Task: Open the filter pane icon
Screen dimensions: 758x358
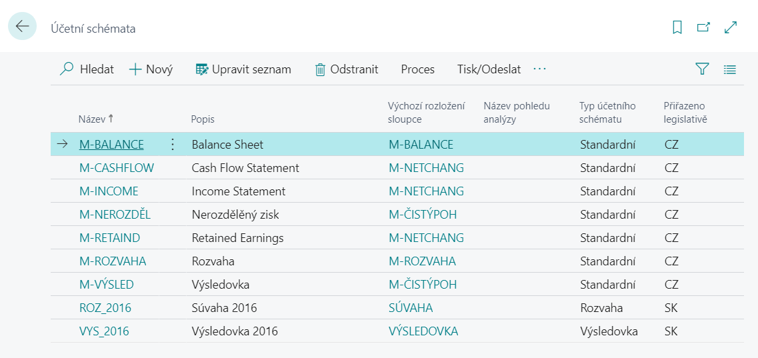Action: click(x=702, y=69)
